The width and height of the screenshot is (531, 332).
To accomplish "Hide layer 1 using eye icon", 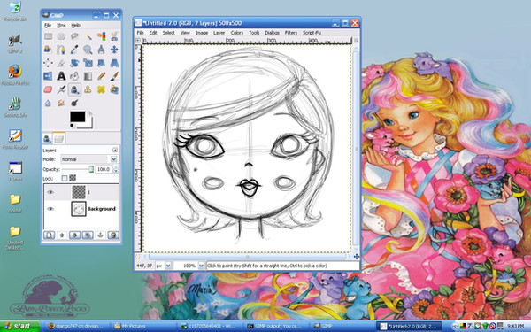I will (50, 192).
